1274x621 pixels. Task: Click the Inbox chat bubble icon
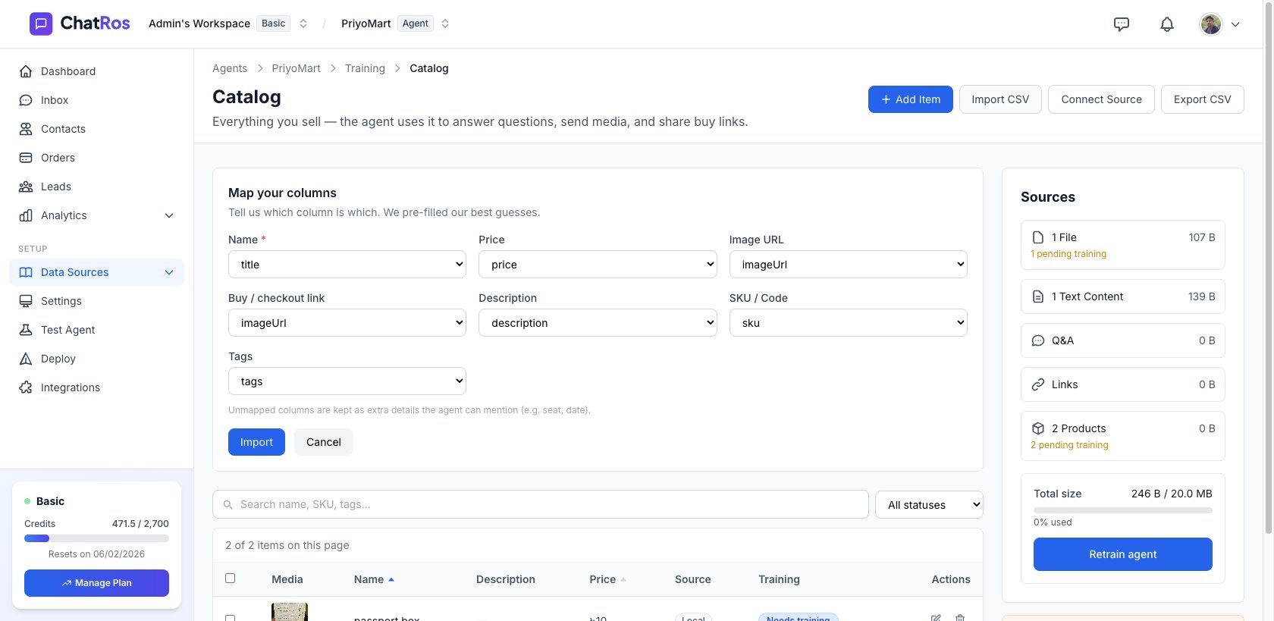pyautogui.click(x=26, y=100)
